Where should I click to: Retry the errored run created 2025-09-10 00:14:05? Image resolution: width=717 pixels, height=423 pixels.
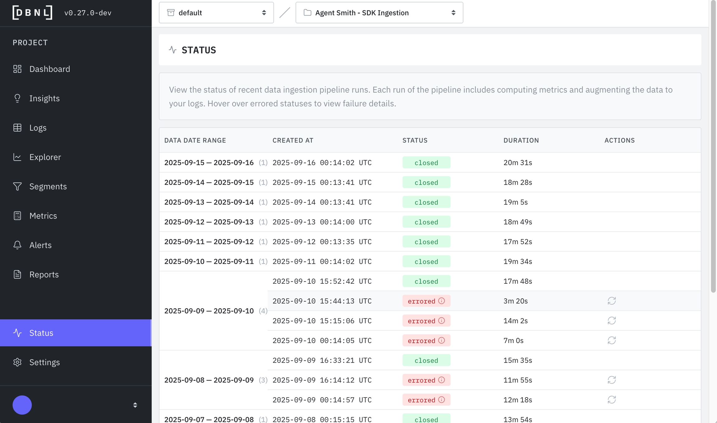tap(612, 340)
